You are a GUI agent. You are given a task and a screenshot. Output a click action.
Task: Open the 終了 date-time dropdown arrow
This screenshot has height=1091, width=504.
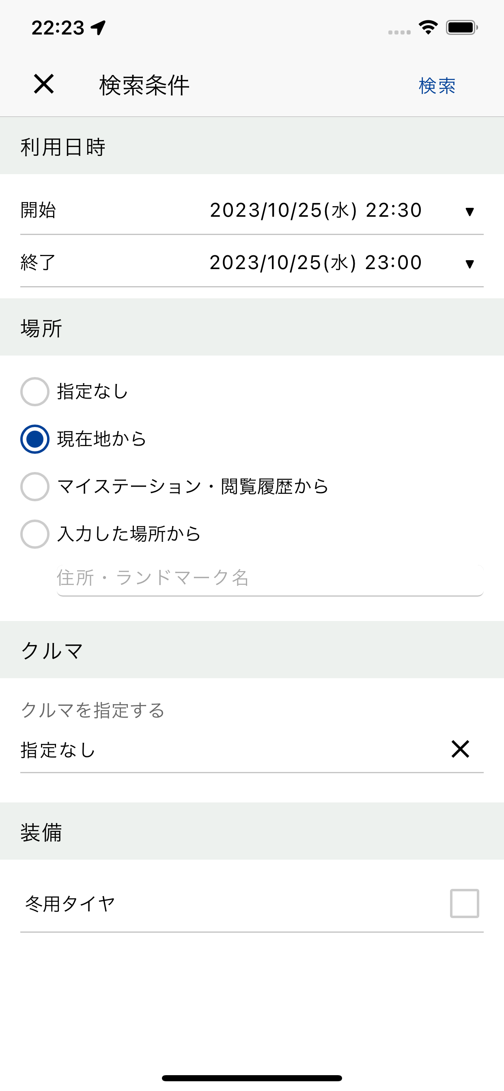[x=469, y=264]
